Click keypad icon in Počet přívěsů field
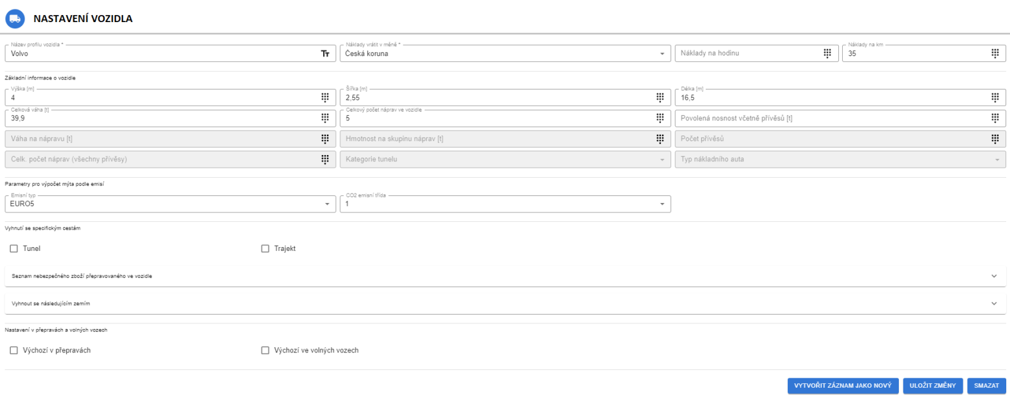 (995, 139)
